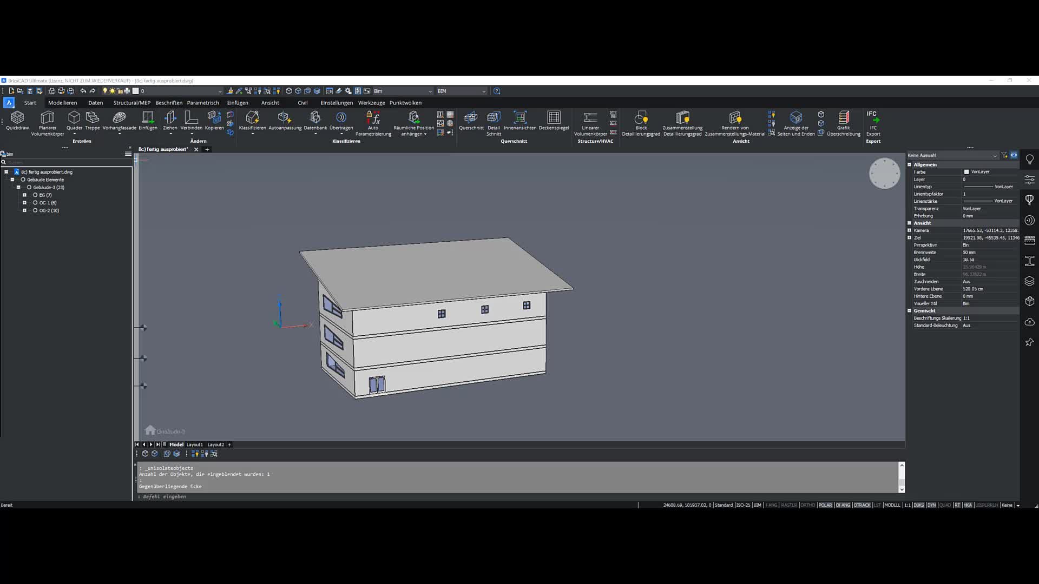Open the Start ribbon tab
Viewport: 1039px width, 584px height.
point(30,103)
